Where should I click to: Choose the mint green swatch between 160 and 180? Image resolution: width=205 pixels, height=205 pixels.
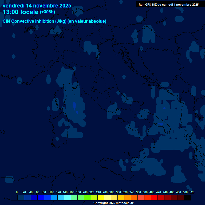click(74, 198)
